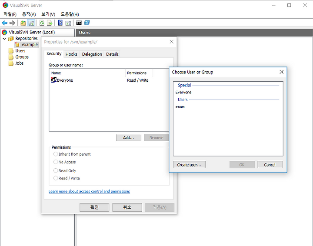Click the Repositories folder icon in tree
This screenshot has height=246, width=313.
(x=11, y=39)
